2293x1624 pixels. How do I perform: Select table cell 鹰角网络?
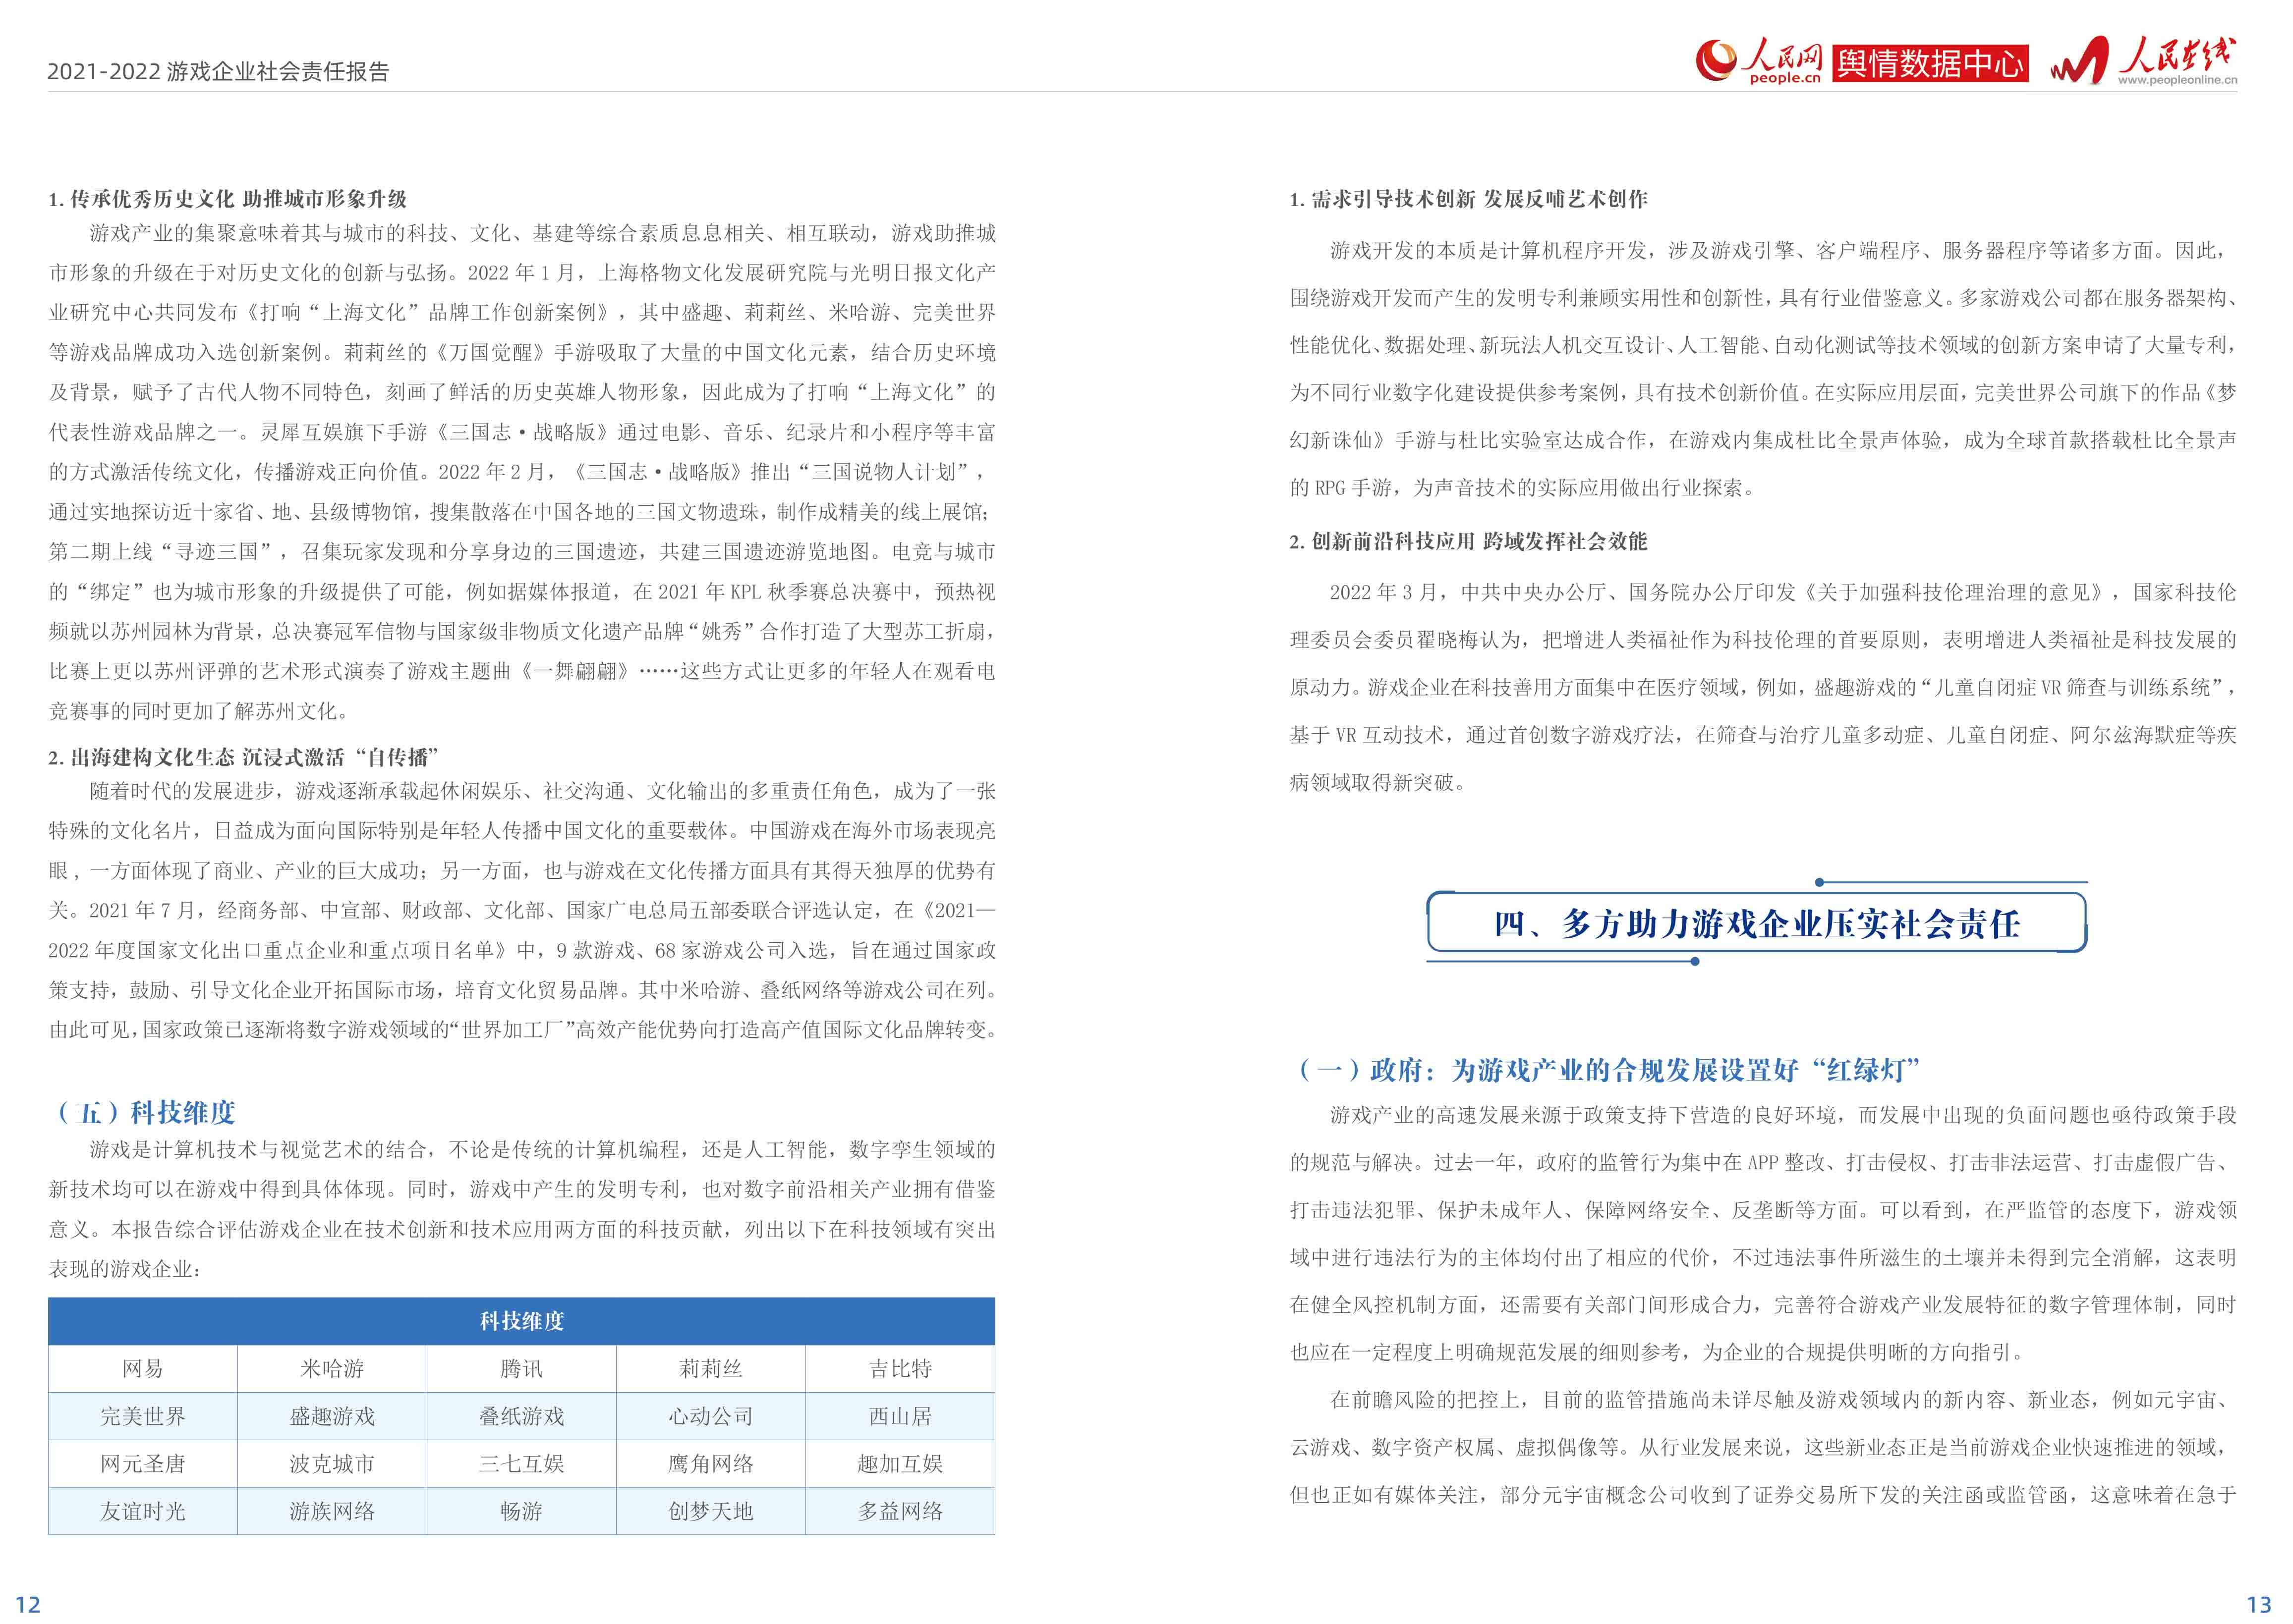(x=711, y=1464)
